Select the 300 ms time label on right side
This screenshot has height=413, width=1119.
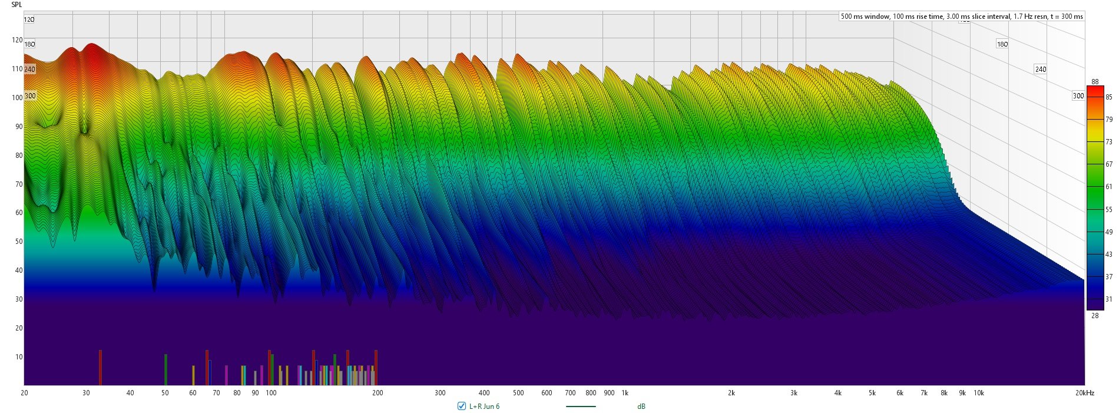(1078, 96)
